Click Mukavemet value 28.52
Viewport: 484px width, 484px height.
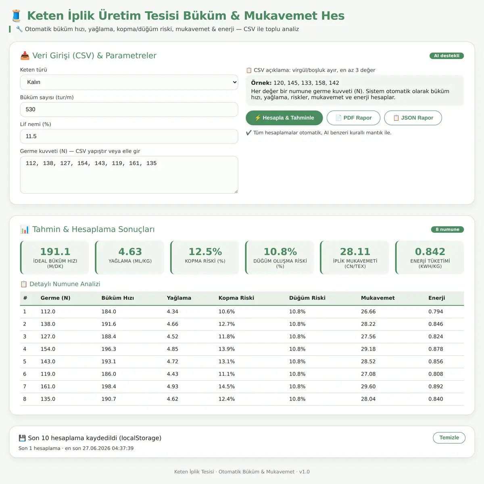[368, 362]
